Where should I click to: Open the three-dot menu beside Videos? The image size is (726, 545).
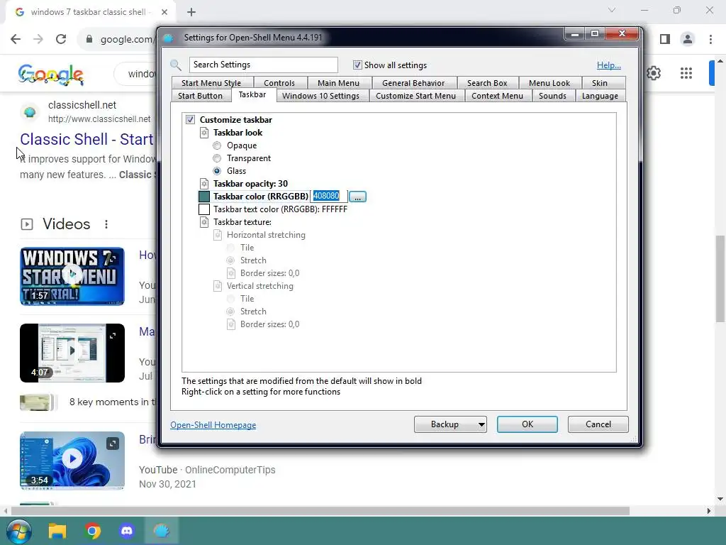(106, 224)
